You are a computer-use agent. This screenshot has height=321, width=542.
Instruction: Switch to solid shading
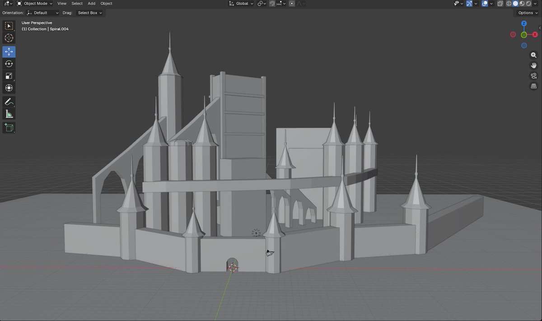515,4
